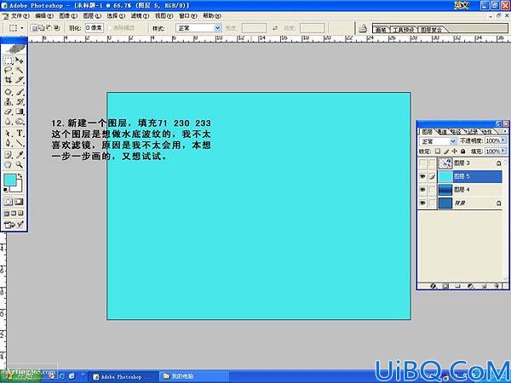Select the Gradient tool
This screenshot has width=511, height=383.
(x=20, y=111)
